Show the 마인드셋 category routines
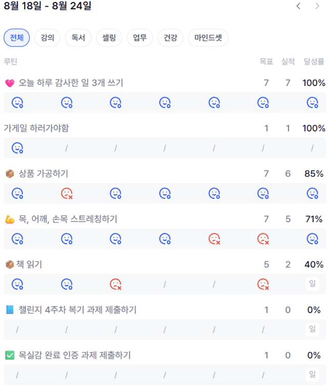Image resolution: width=328 pixels, height=387 pixels. point(208,38)
